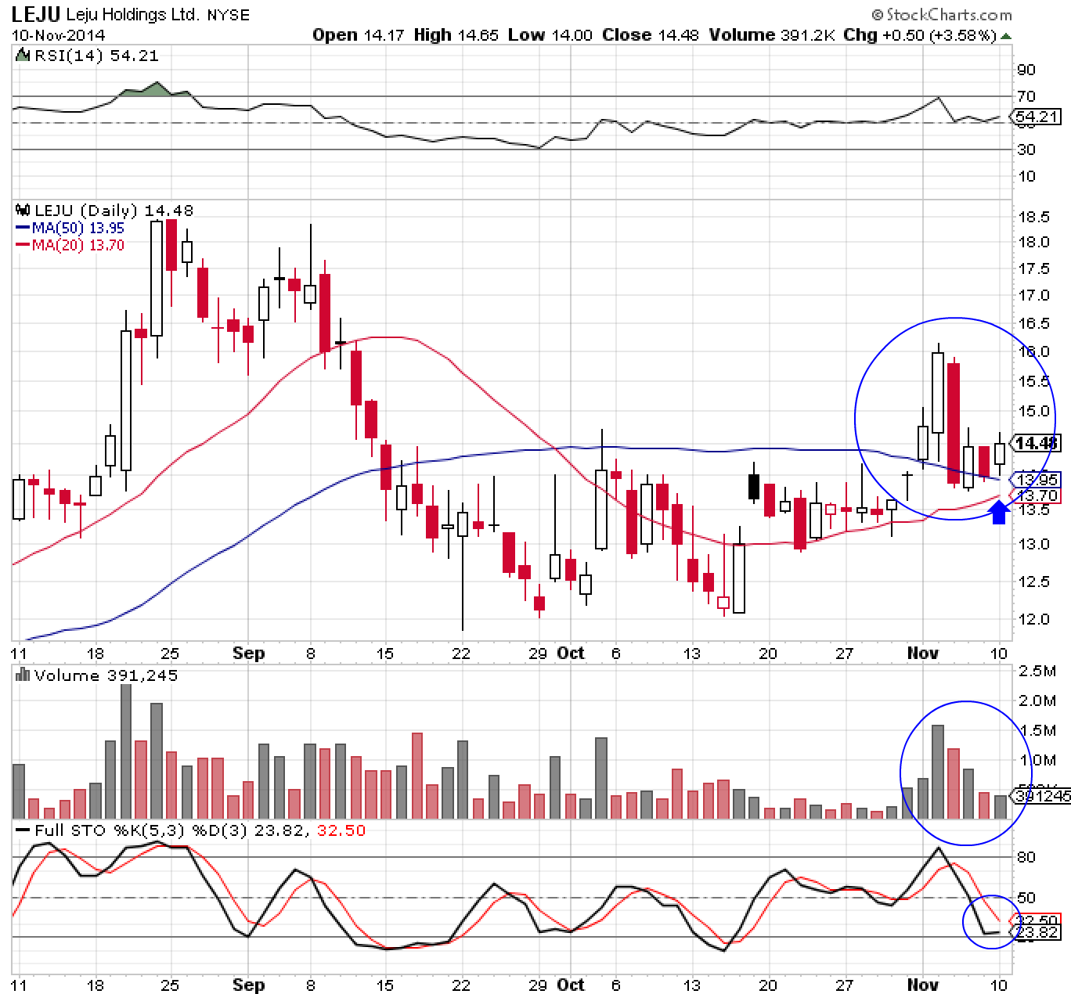
Task: Click the red MA(20) legend line marker
Action: click(x=23, y=245)
